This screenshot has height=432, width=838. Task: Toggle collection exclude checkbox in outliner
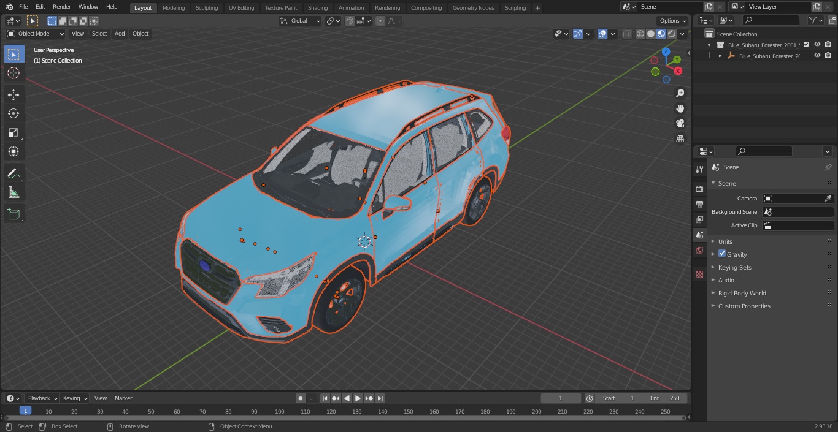[x=806, y=44]
